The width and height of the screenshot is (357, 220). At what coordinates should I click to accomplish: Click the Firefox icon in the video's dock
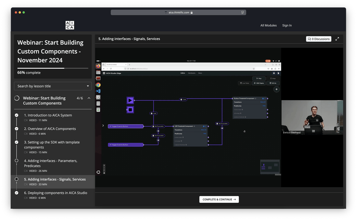coord(98,66)
